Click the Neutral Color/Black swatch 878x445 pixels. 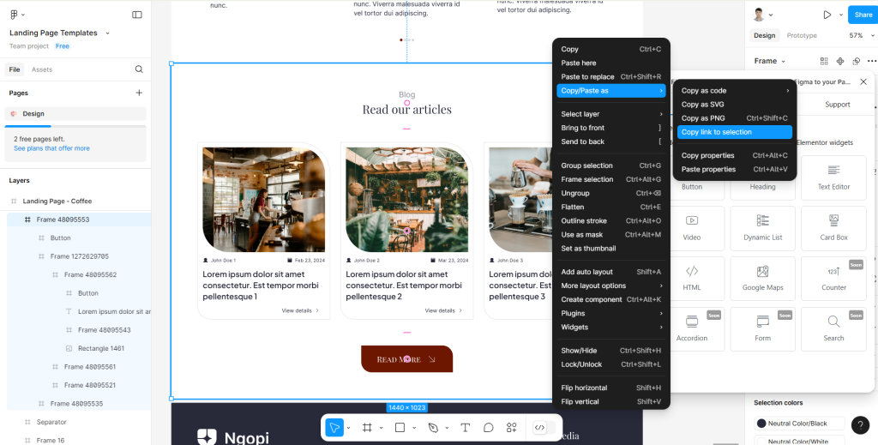tap(761, 424)
